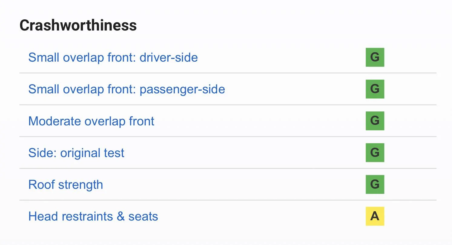Click the divider line below Moderate overlap front
The height and width of the screenshot is (245, 452).
(228, 137)
